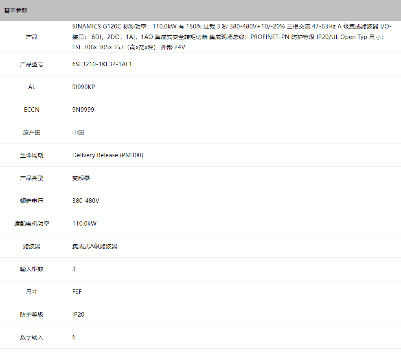This screenshot has height=354, width=401.
Task: Select the 输入相数 label cell
Action: click(32, 269)
